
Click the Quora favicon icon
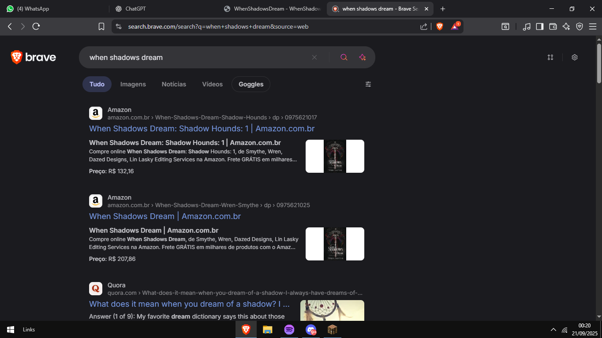[x=96, y=289]
